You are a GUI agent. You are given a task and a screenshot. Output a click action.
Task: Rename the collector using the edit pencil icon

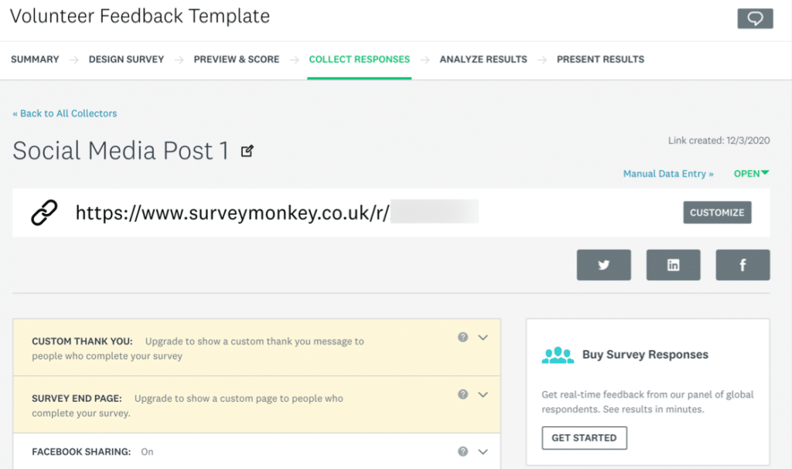pos(247,151)
